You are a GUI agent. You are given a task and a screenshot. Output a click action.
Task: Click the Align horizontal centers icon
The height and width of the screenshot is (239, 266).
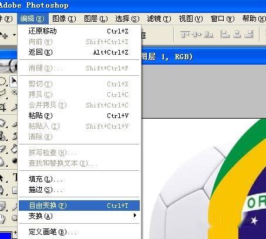[237, 34]
